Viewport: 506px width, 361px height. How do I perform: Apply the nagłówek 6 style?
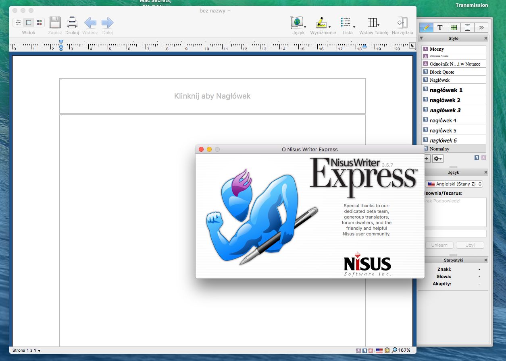[454, 140]
